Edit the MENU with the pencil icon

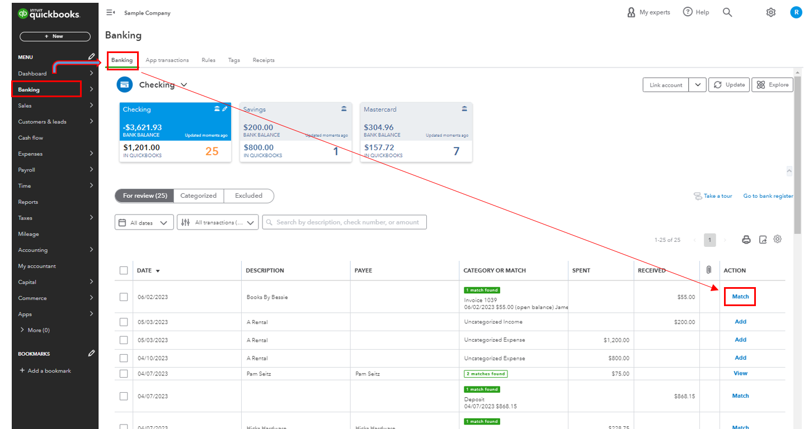click(92, 56)
